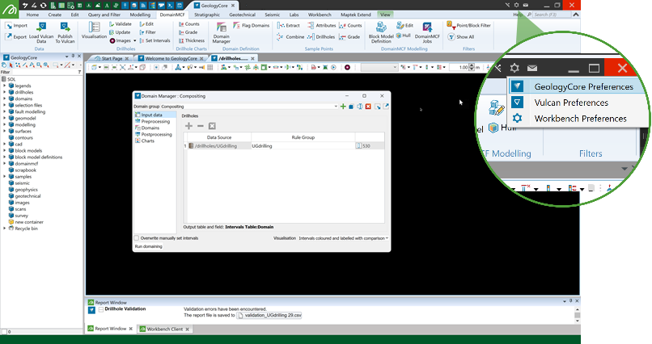Open the Domain Manager ribbon icon
652x344 pixels.
222,27
